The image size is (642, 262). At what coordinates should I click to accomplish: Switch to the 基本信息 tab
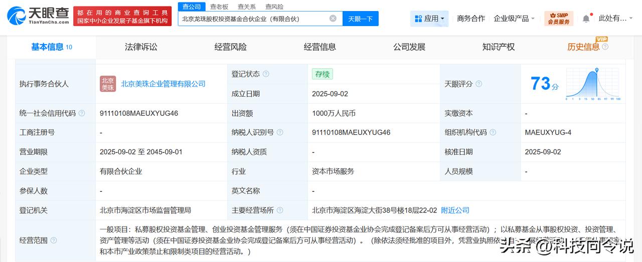pos(52,47)
